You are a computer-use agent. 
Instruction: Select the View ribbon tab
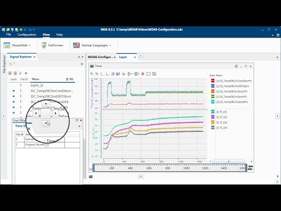click(46, 35)
